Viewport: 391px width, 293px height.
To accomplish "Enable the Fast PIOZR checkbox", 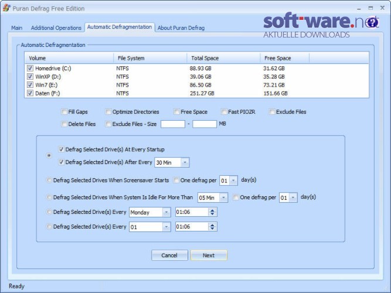I will click(224, 112).
